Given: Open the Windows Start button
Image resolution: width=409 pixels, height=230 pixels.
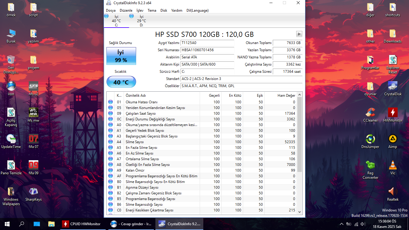Looking at the screenshot, I should coord(7,224).
